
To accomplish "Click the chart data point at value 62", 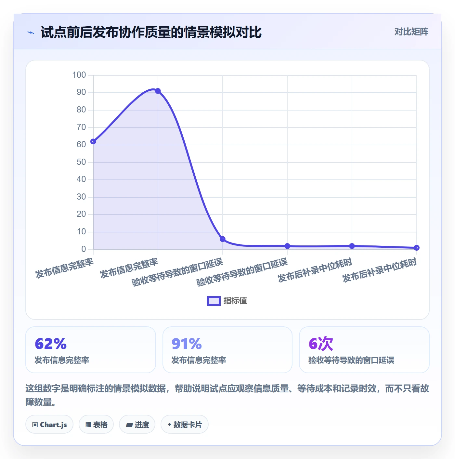I will click(93, 141).
